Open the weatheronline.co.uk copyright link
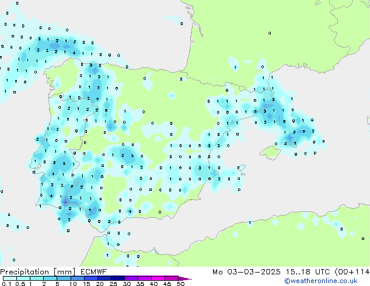 (320, 281)
